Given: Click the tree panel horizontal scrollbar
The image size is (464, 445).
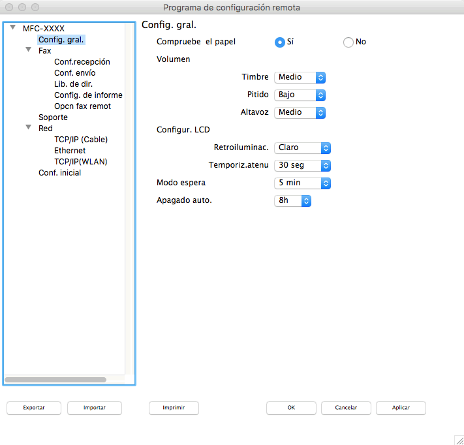Looking at the screenshot, I should coord(55,380).
